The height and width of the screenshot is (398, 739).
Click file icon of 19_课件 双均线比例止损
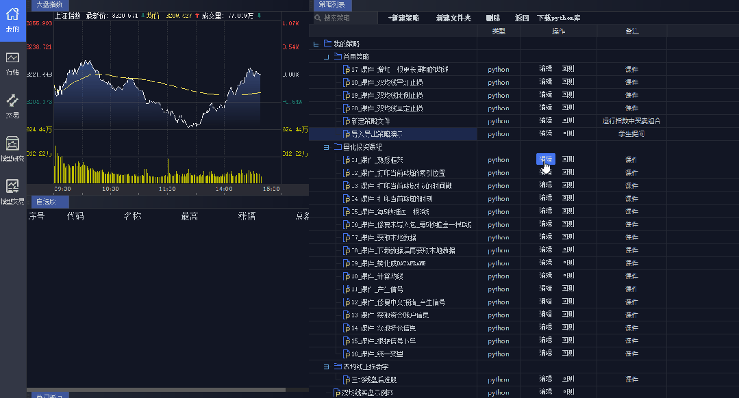(347, 96)
